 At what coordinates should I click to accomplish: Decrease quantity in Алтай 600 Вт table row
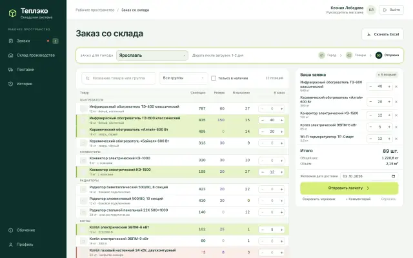click(x=263, y=132)
